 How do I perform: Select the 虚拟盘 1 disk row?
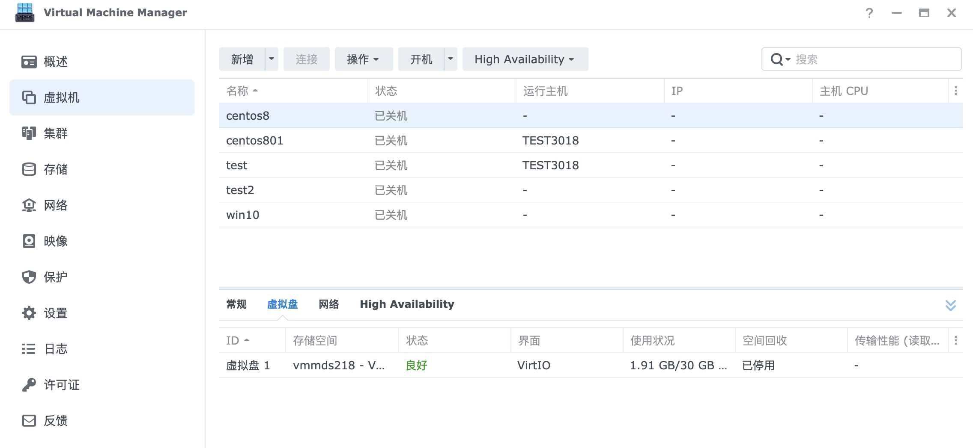tap(591, 365)
